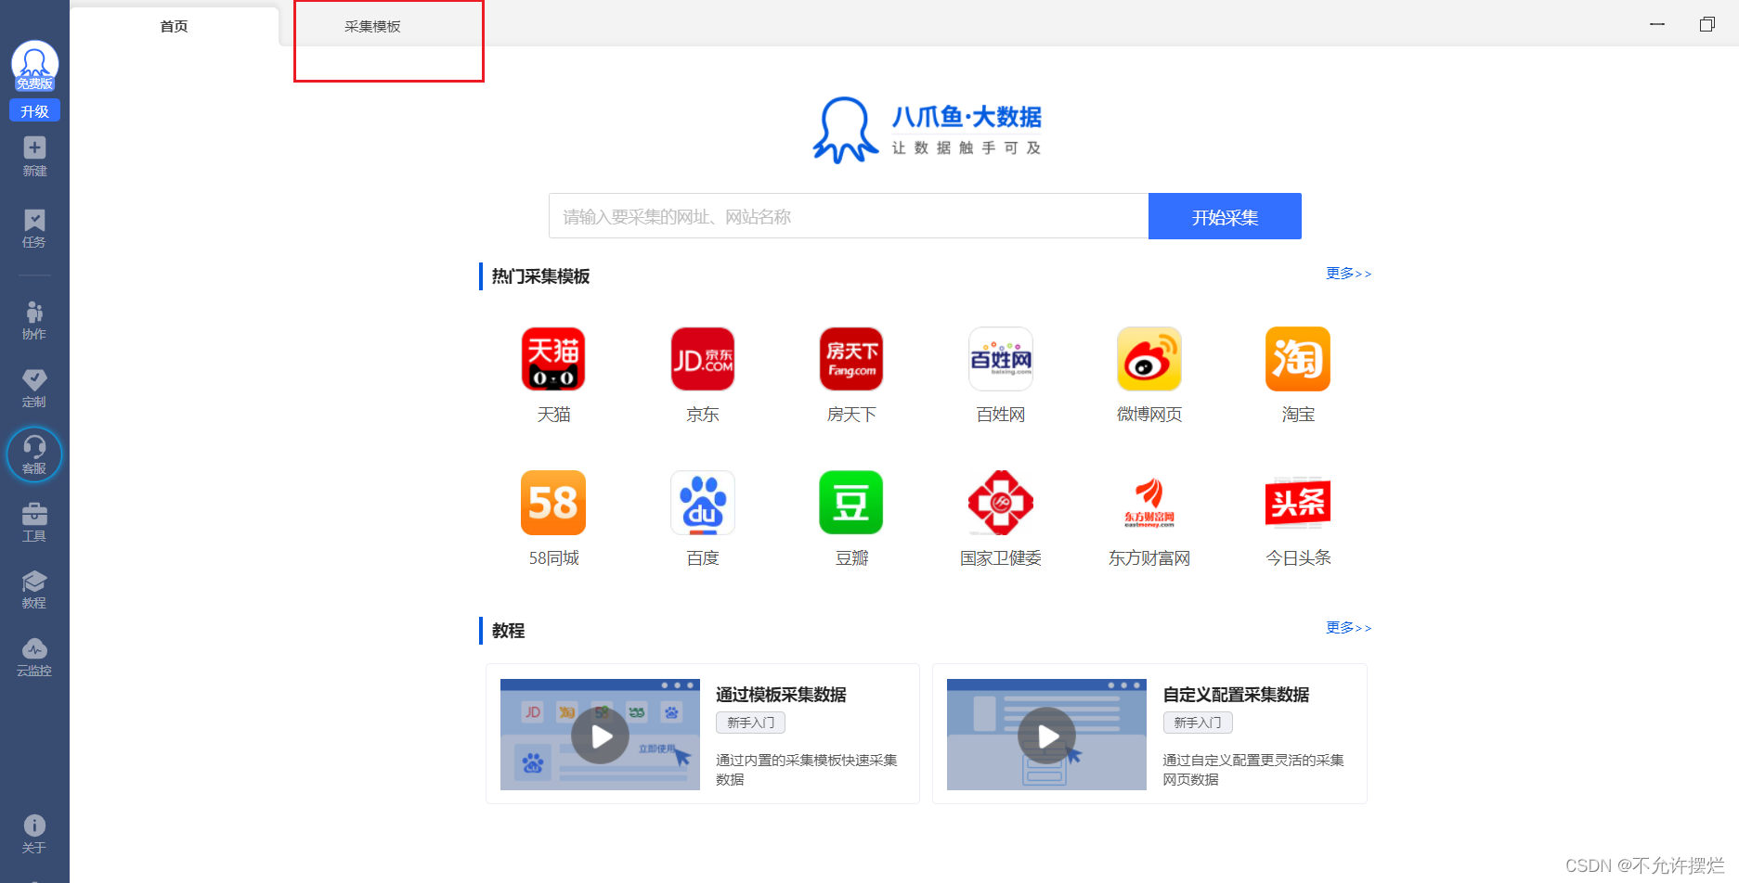Image resolution: width=1739 pixels, height=883 pixels.
Task: Click the 豆瓣 label text
Action: (x=851, y=558)
